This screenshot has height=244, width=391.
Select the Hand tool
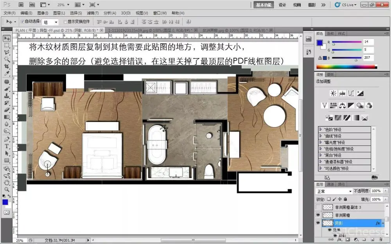click(7, 182)
